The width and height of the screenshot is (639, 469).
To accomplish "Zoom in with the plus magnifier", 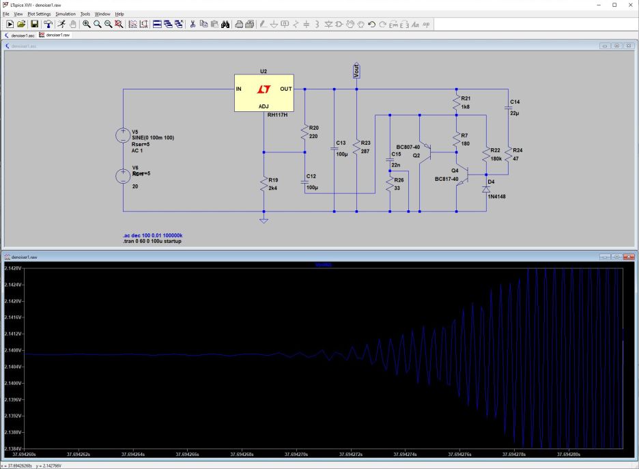I will coord(87,25).
